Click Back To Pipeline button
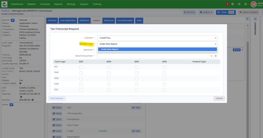This screenshot has width=263, height=138. pos(249,12)
